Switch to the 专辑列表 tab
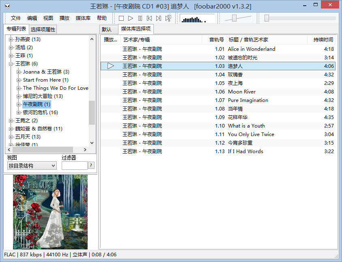This screenshot has height=262, width=342. 16,29
